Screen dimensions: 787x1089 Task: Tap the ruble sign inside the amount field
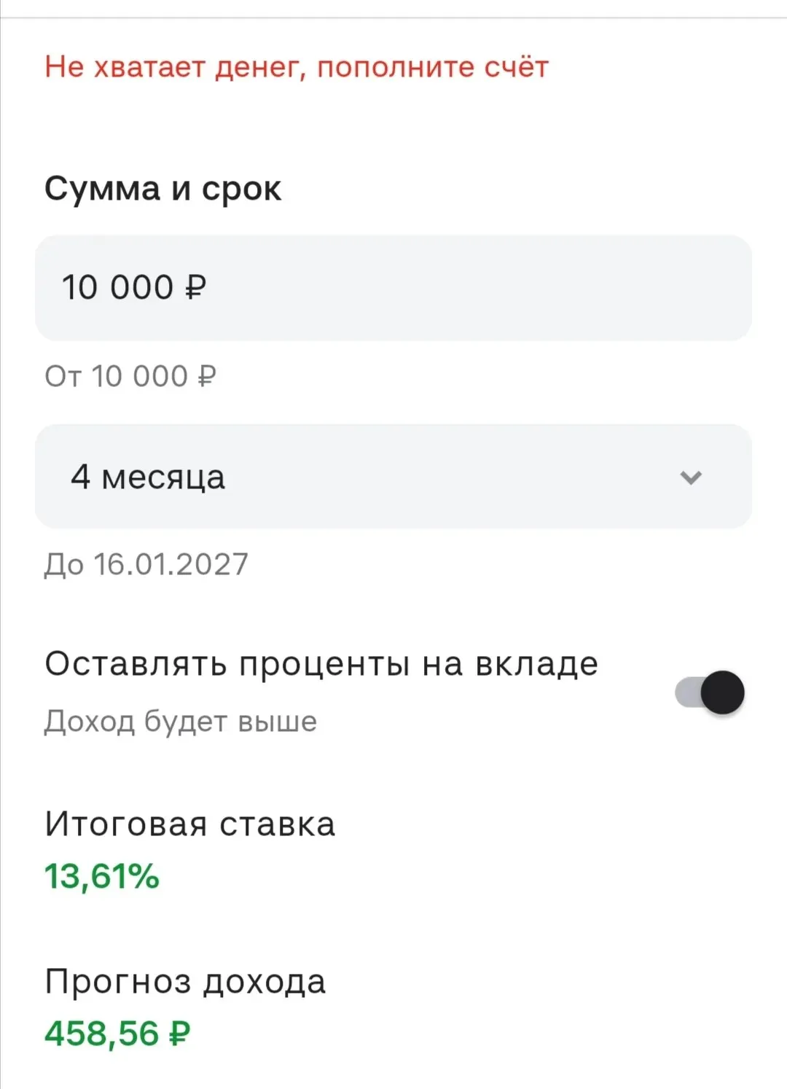[196, 287]
